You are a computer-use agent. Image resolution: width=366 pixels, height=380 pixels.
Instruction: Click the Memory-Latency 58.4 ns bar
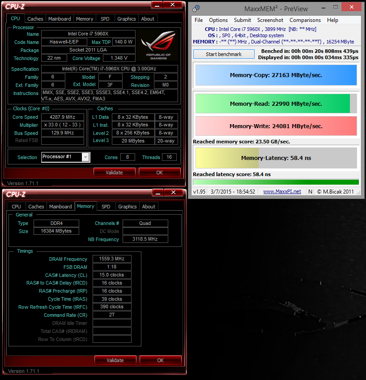point(276,158)
